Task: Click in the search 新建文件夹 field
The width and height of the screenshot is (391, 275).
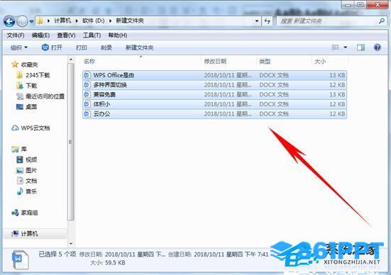Action: (x=327, y=21)
